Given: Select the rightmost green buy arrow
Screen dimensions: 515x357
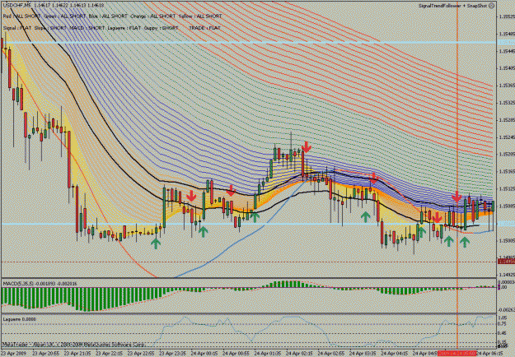Looking at the screenshot, I should (465, 243).
